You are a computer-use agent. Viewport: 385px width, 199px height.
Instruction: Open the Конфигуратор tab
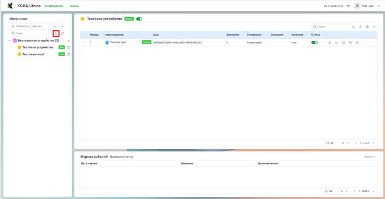click(53, 6)
